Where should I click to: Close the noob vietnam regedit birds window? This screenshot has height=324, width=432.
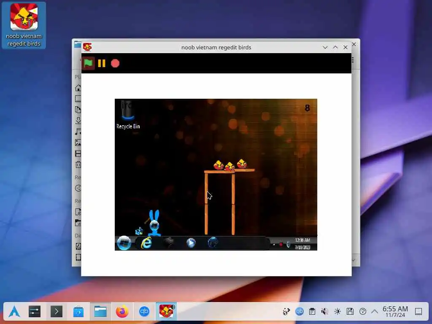click(346, 47)
